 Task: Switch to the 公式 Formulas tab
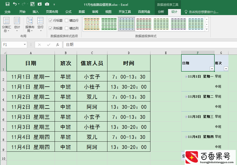pos(68,12)
